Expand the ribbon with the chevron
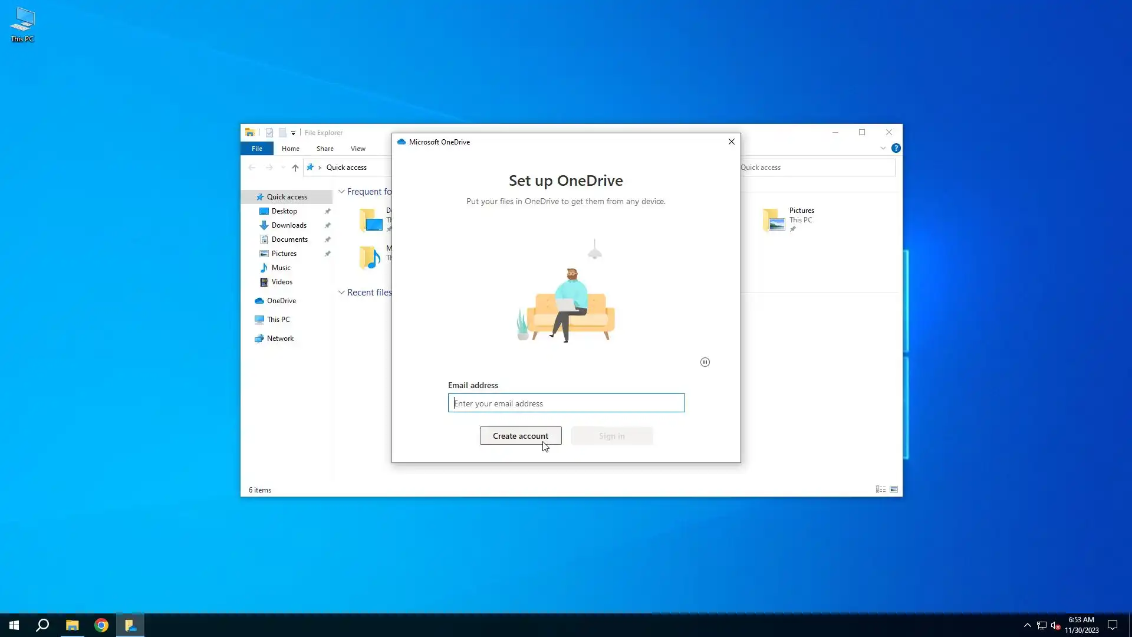Viewport: 1132px width, 637px height. click(x=883, y=149)
